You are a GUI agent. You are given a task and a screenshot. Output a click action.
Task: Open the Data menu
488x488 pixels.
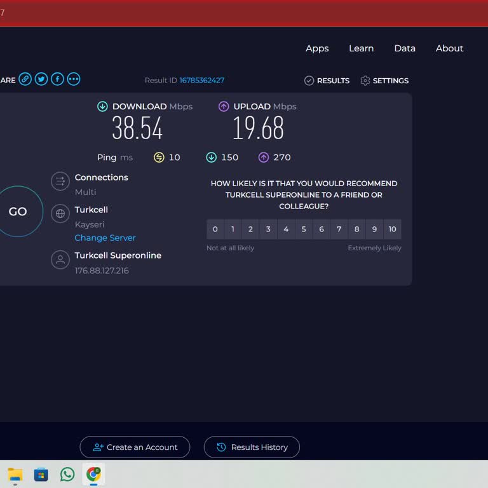pos(405,48)
